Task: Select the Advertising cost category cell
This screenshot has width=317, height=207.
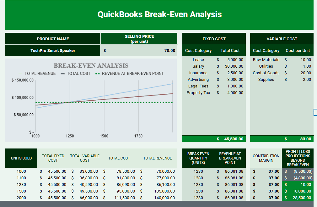Action: click(198, 79)
